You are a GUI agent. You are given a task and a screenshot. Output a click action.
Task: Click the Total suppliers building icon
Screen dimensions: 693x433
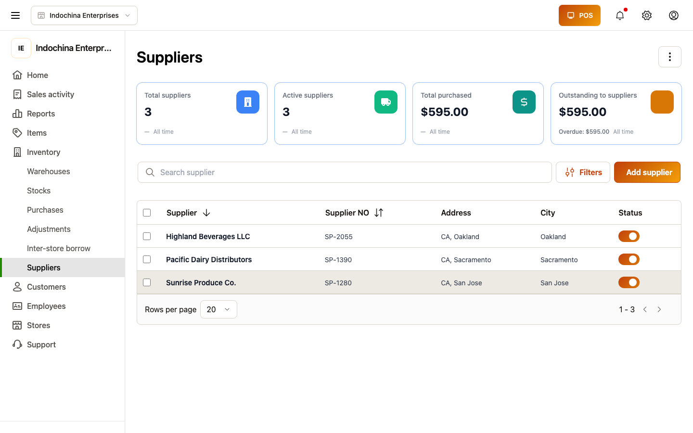(x=248, y=102)
